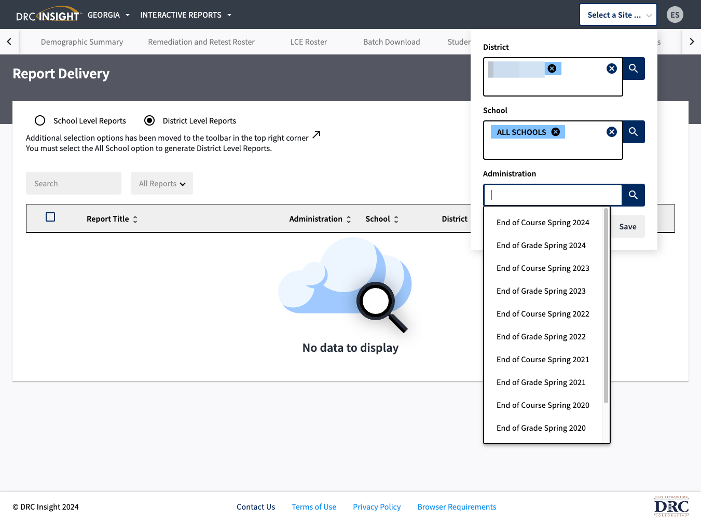Click the Administration search magnifier icon

634,195
